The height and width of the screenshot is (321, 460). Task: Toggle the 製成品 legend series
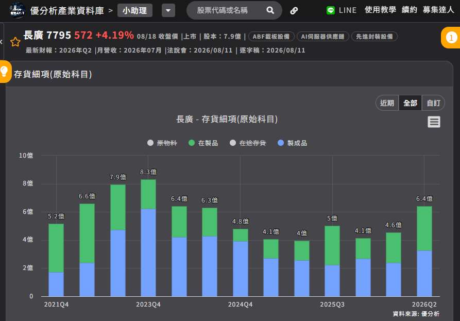coord(293,143)
